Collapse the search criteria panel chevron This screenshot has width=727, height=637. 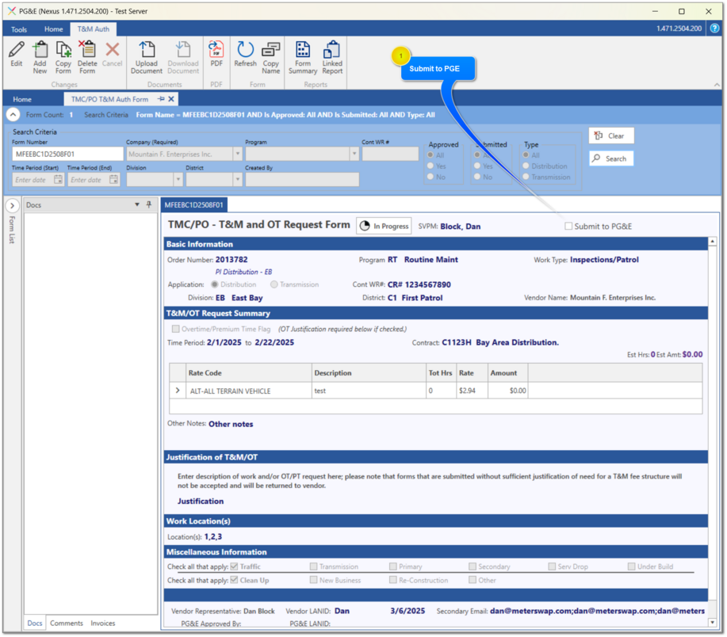(13, 114)
